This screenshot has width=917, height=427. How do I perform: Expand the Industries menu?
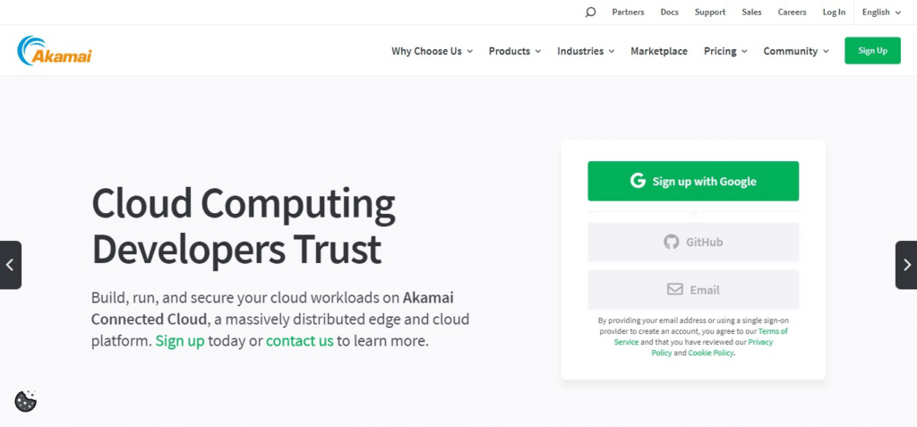click(x=586, y=51)
